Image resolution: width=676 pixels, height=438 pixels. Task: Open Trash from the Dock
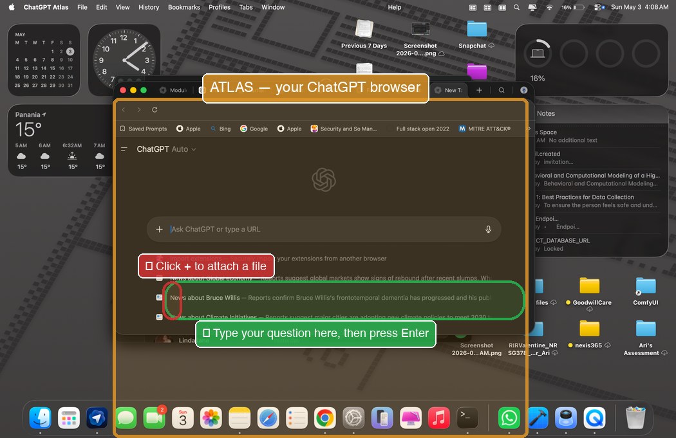635,418
